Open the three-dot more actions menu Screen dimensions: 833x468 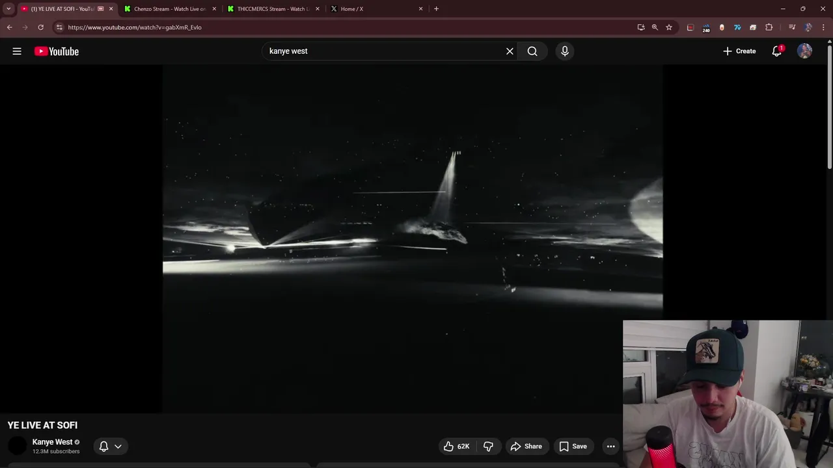click(610, 447)
